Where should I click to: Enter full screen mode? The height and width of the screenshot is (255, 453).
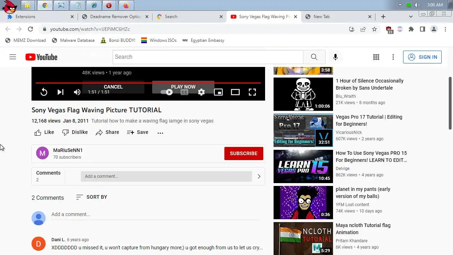[252, 92]
